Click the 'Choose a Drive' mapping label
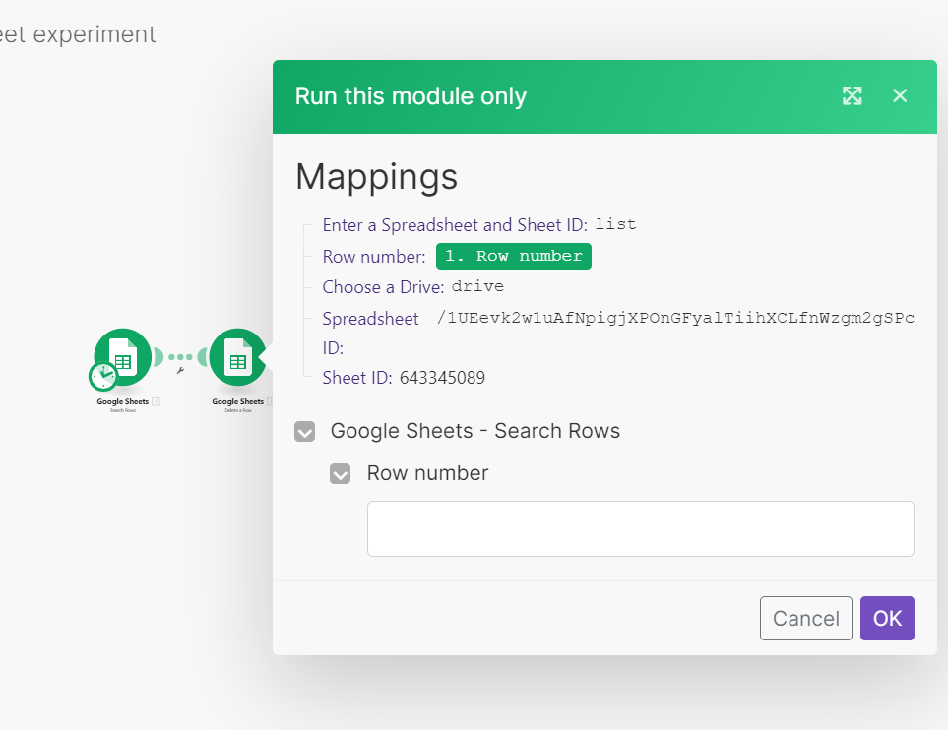 click(383, 287)
